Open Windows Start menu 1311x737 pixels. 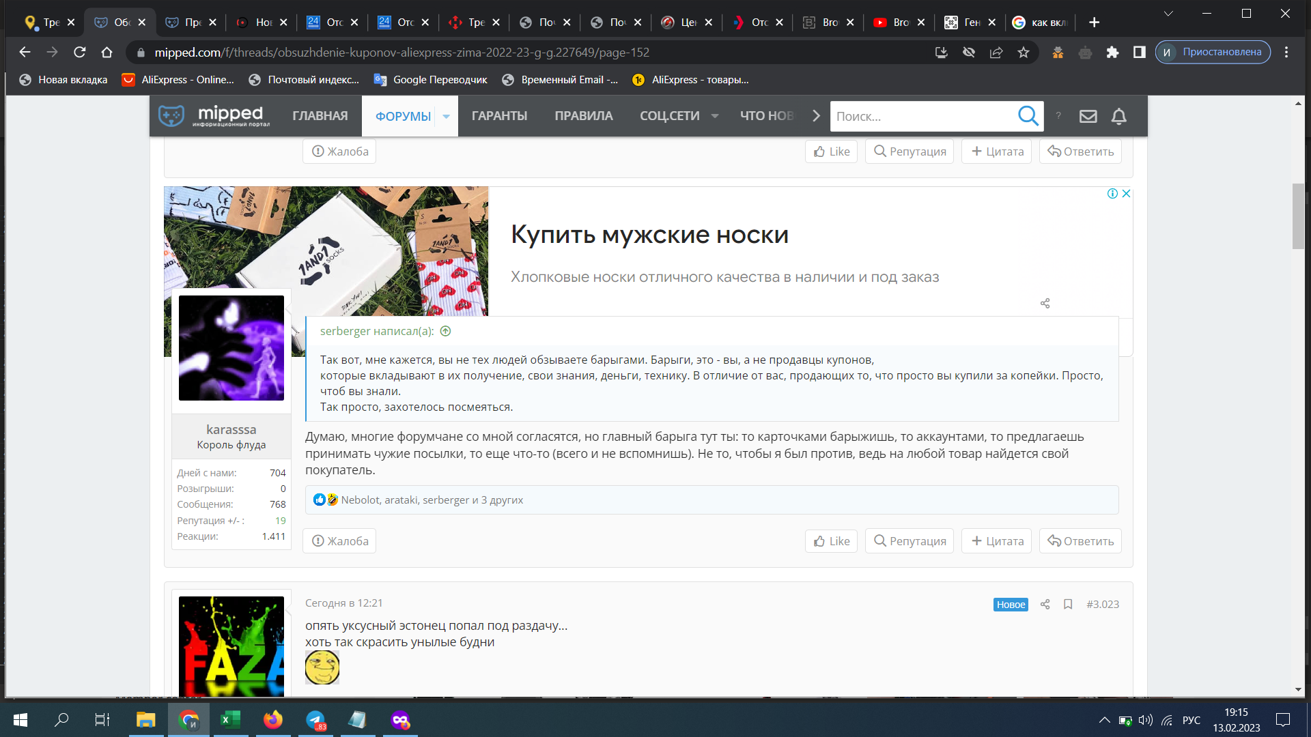coord(20,719)
